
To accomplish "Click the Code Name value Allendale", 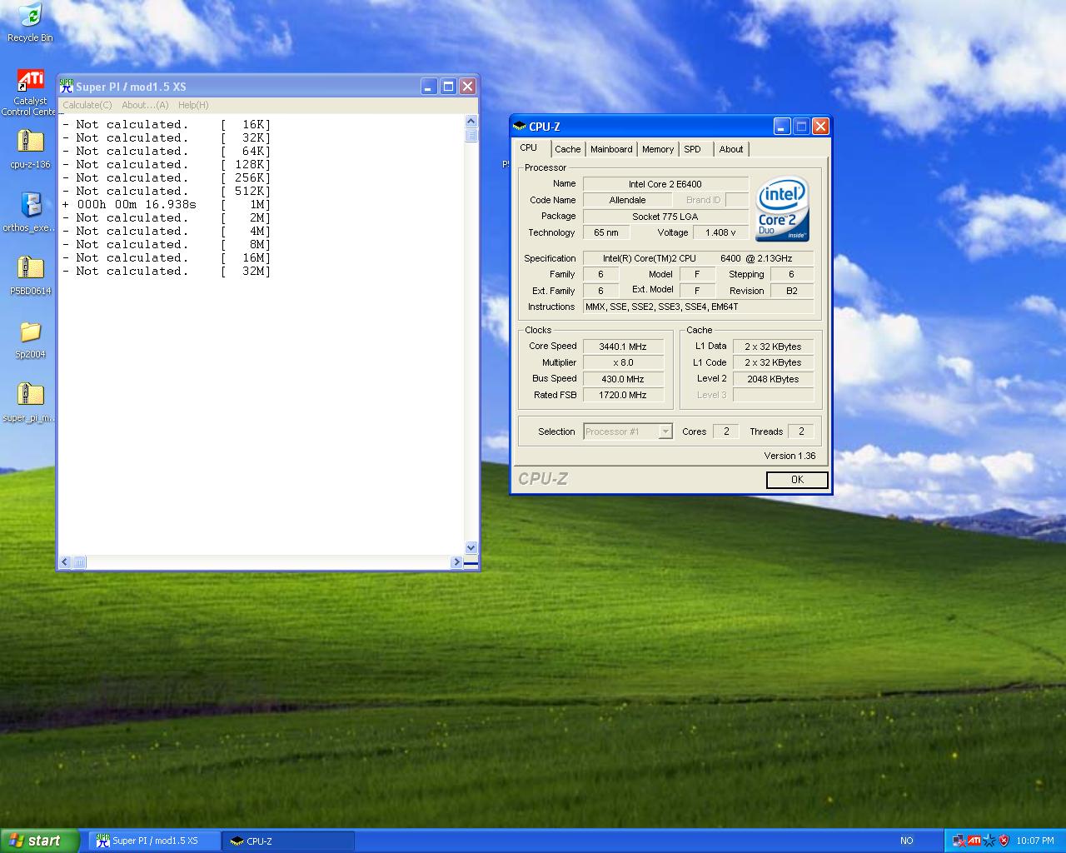I will 627,200.
